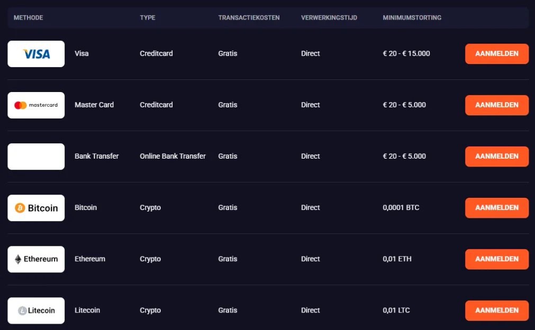Image resolution: width=535 pixels, height=330 pixels.
Task: Click AANMELDEN in the Master Card row
Action: tap(497, 105)
